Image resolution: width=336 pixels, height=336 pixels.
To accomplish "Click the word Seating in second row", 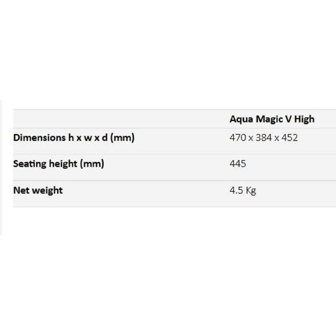I will (30, 164).
